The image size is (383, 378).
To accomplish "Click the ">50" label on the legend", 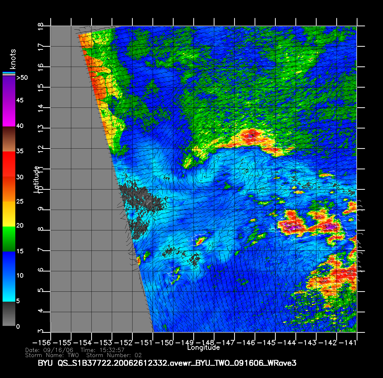I will 22,78.
